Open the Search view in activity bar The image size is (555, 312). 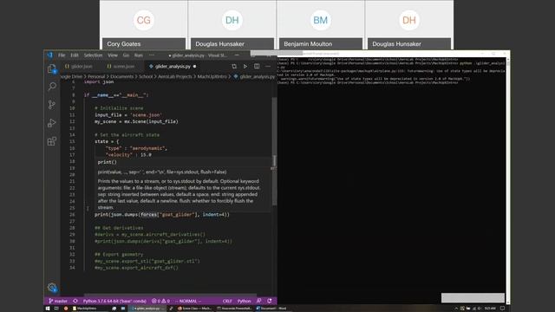(x=52, y=87)
